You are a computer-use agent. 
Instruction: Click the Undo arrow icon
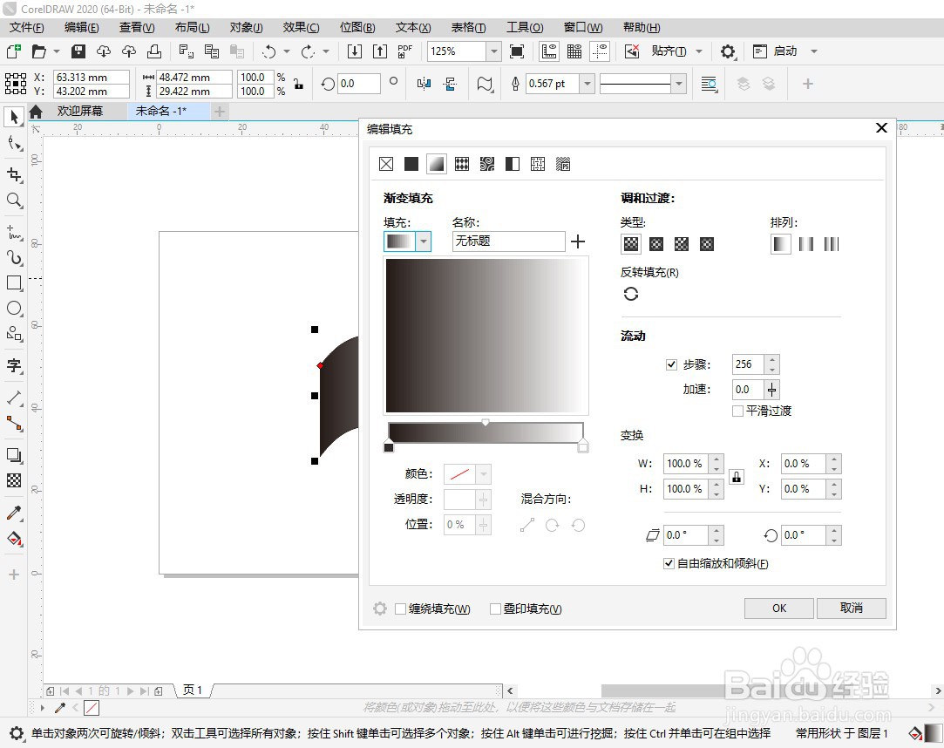point(268,51)
